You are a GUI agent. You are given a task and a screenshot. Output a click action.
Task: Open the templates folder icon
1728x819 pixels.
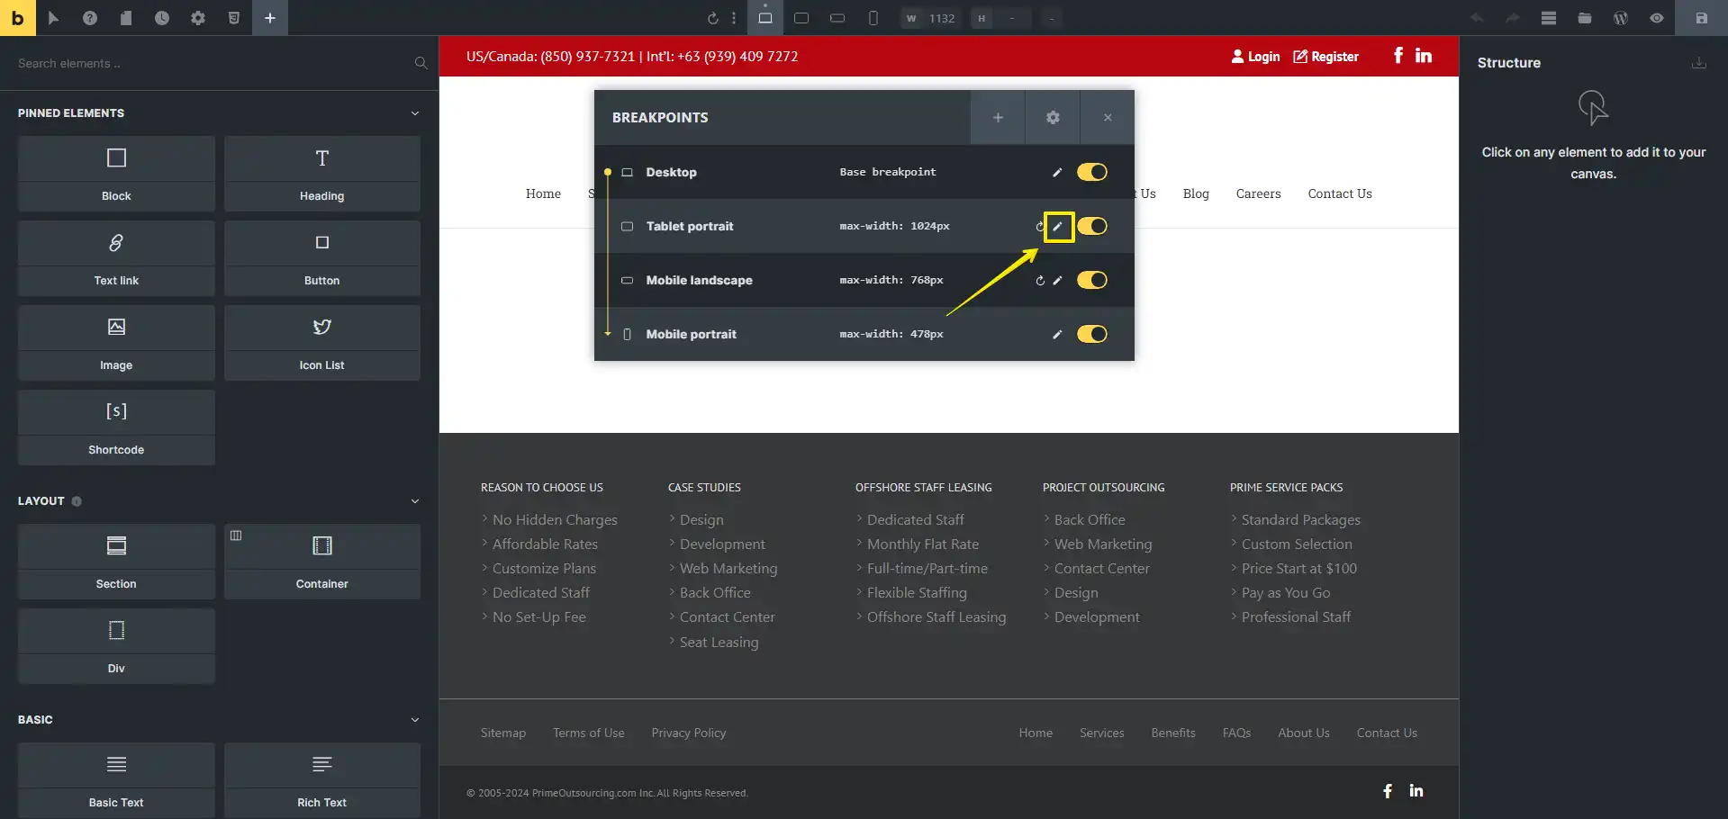coord(1585,18)
